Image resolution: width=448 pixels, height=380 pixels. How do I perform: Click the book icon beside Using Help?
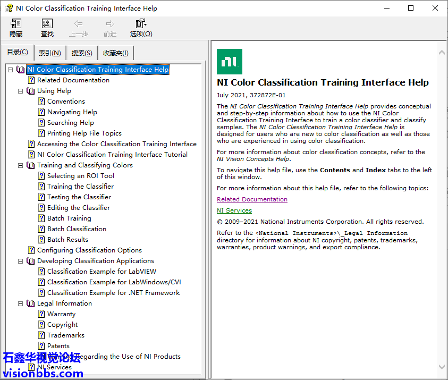click(x=31, y=91)
